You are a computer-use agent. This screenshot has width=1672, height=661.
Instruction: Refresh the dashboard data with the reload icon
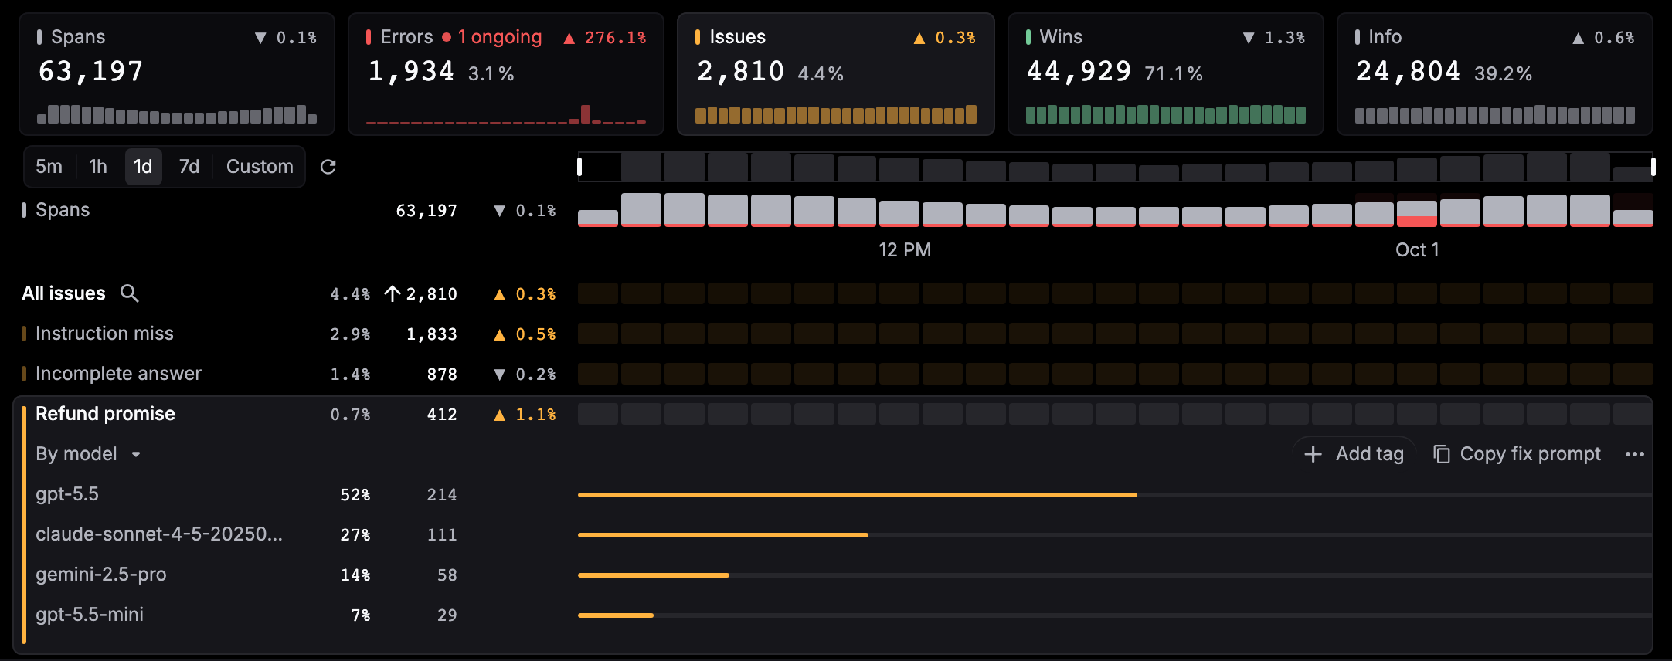[x=328, y=167]
